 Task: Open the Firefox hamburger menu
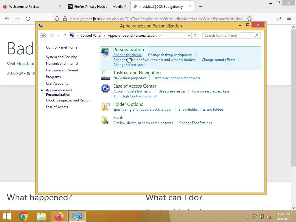pos(289,18)
